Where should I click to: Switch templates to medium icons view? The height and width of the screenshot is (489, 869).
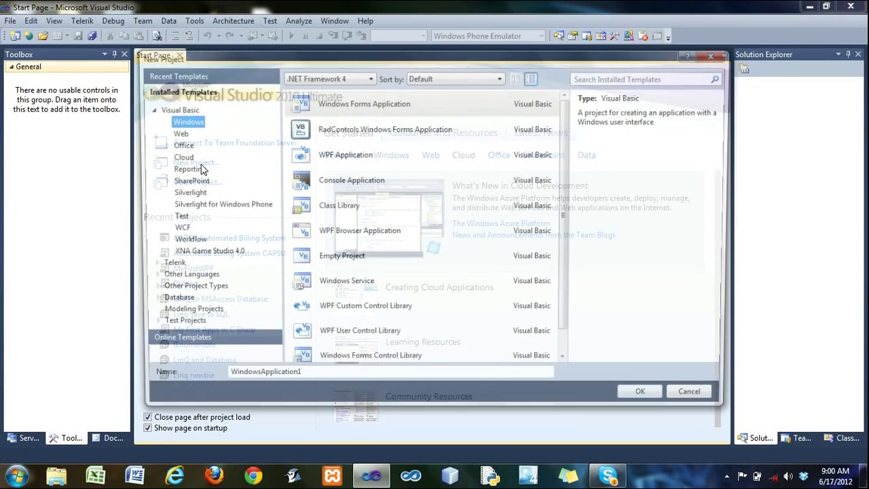[531, 79]
